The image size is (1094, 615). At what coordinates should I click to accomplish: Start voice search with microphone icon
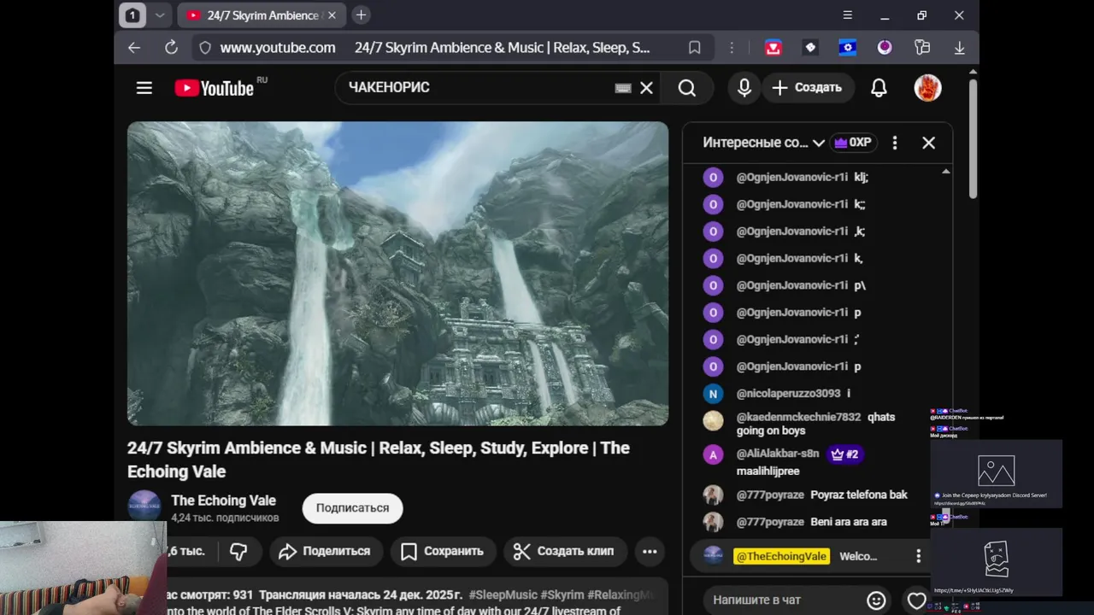coord(744,88)
